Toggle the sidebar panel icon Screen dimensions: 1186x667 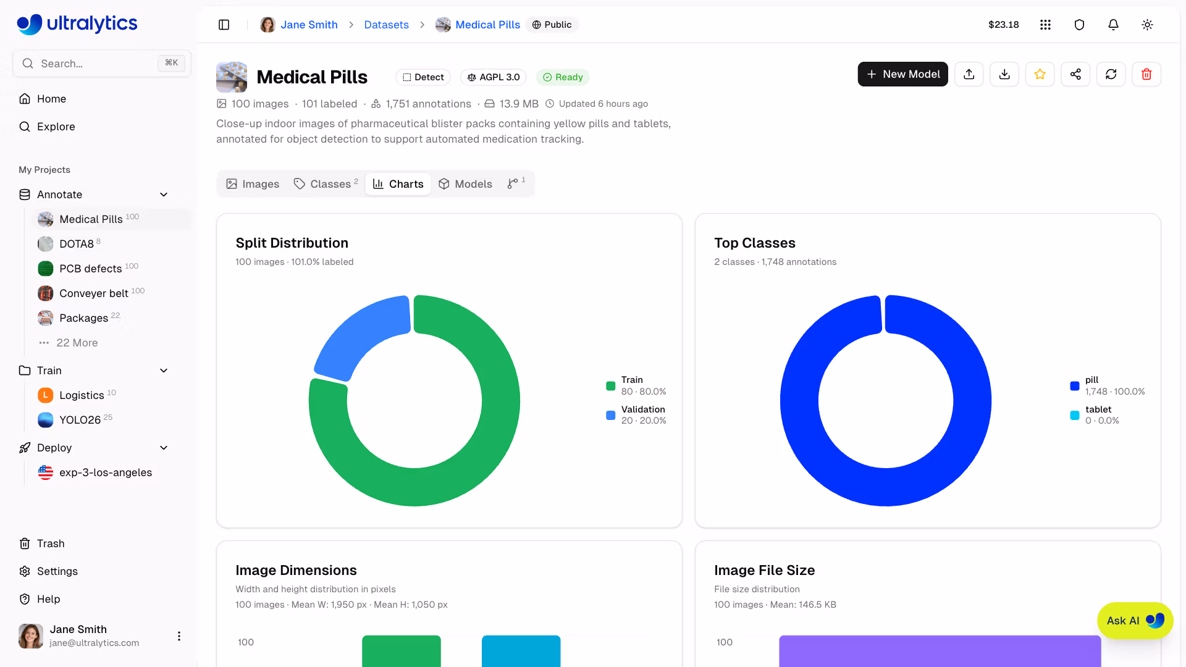click(224, 25)
